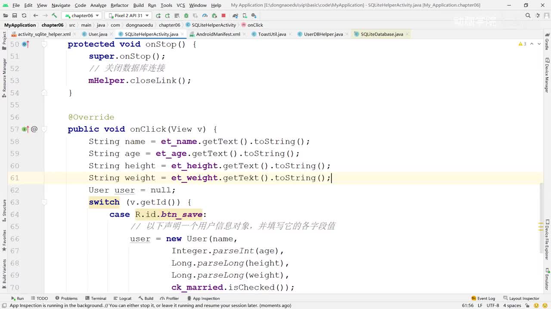Open the Logcat tool window
The height and width of the screenshot is (309, 551).
tap(122, 298)
